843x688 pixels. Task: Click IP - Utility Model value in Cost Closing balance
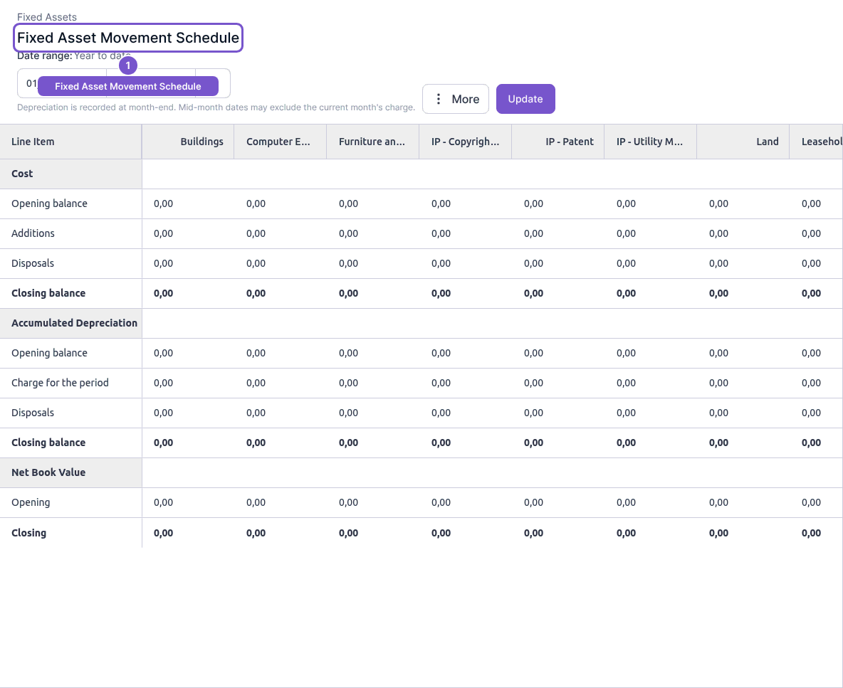click(627, 293)
